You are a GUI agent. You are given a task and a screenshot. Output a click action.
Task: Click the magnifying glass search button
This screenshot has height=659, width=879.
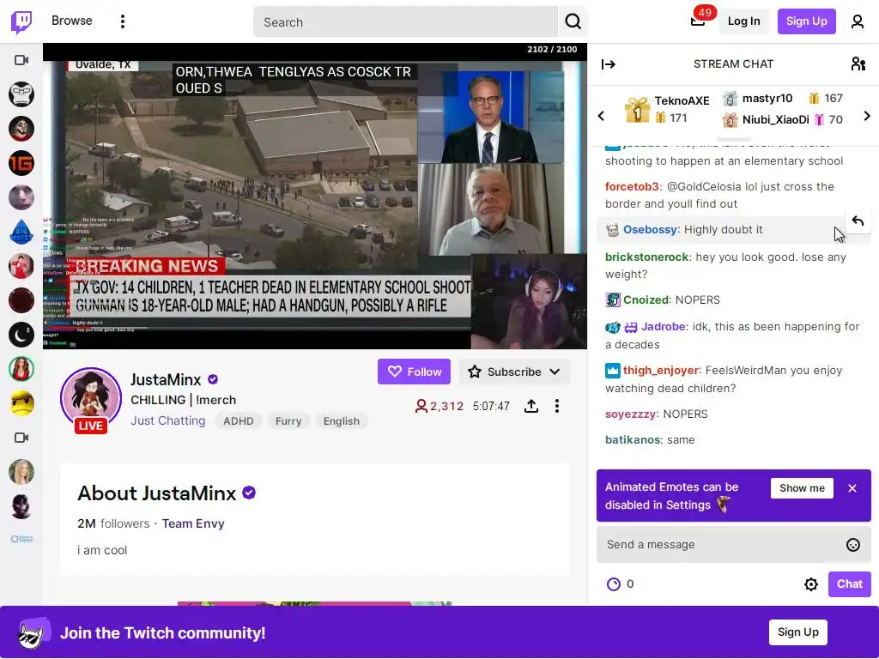click(573, 21)
